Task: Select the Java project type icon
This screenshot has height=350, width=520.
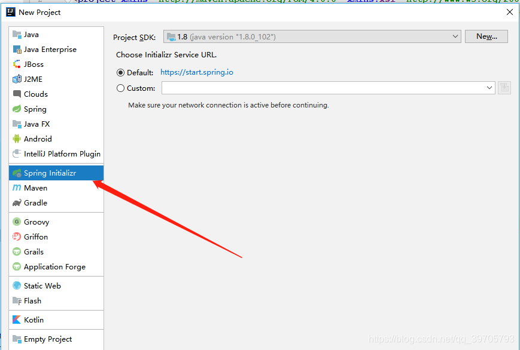Action: click(x=17, y=35)
